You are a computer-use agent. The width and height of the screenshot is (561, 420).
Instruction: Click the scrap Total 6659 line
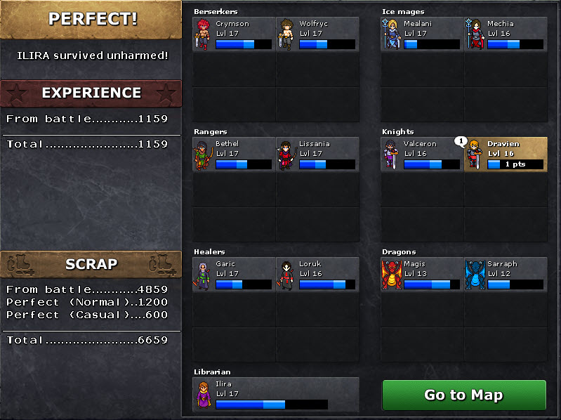pyautogui.click(x=87, y=340)
